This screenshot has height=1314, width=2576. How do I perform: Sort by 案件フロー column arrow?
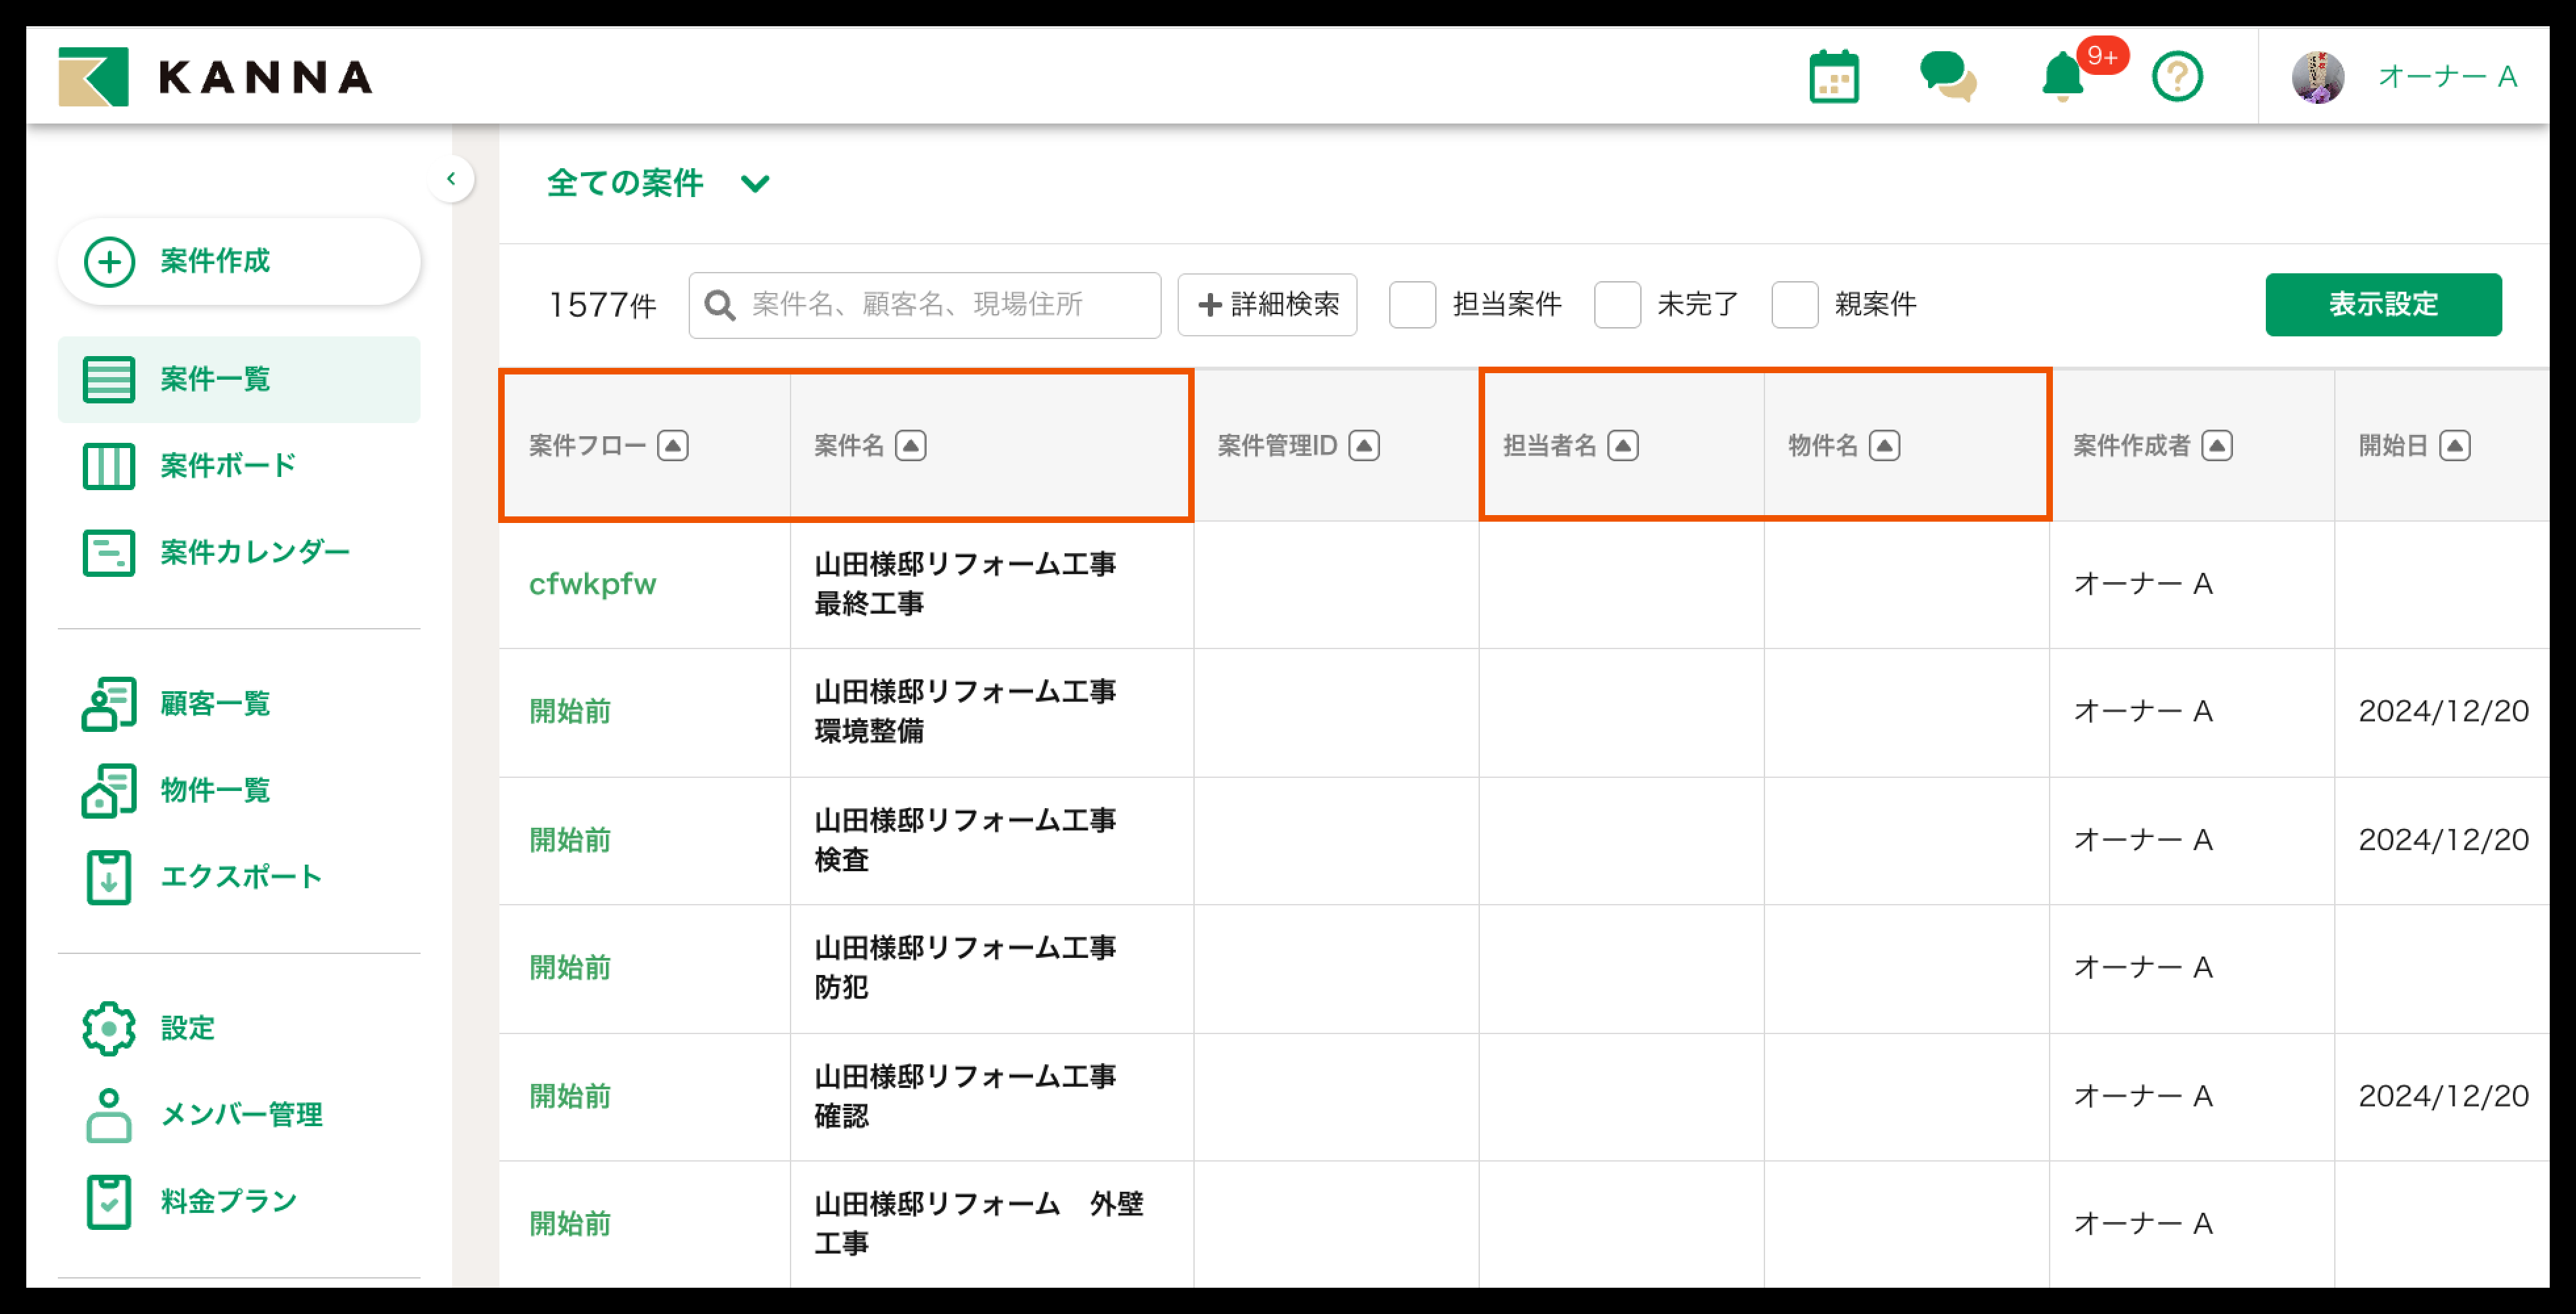coord(673,446)
